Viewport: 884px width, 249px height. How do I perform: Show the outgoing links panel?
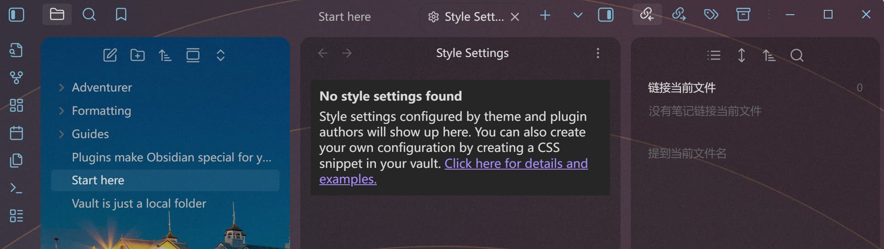679,15
